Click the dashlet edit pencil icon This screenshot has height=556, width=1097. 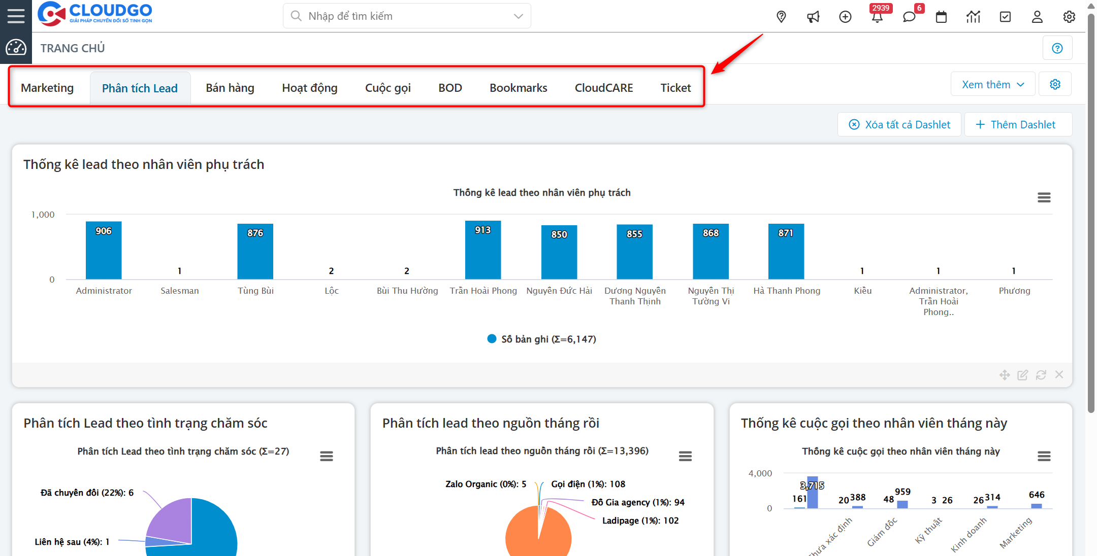(1022, 375)
